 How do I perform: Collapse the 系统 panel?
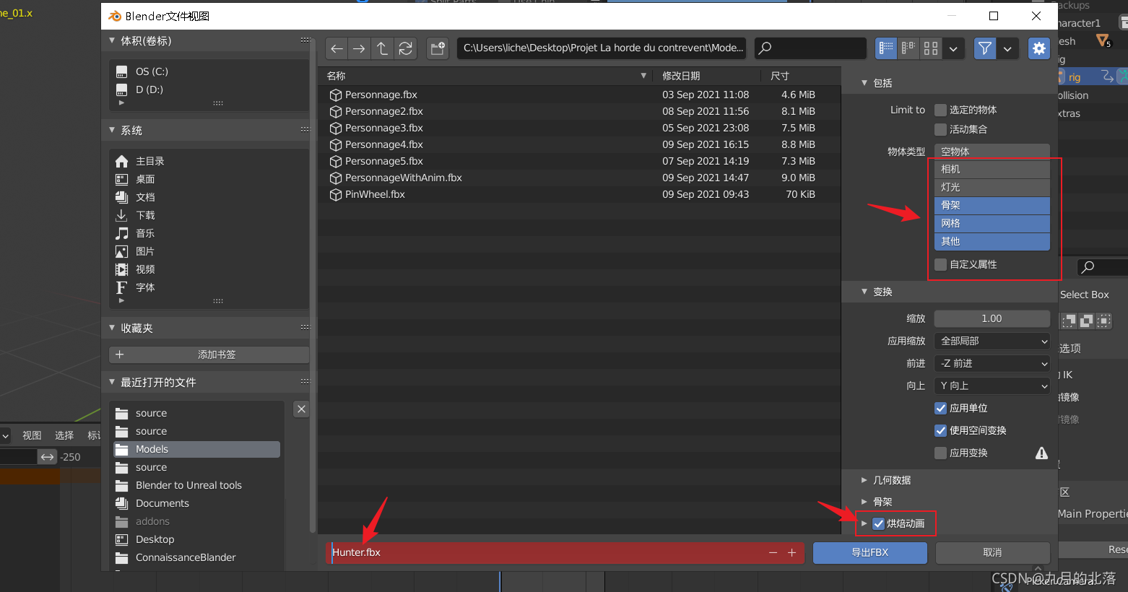(112, 130)
